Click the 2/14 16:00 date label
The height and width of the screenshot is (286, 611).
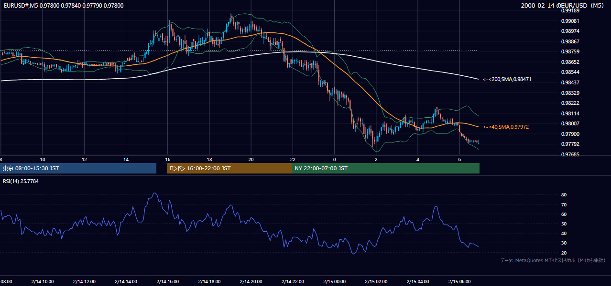click(168, 282)
